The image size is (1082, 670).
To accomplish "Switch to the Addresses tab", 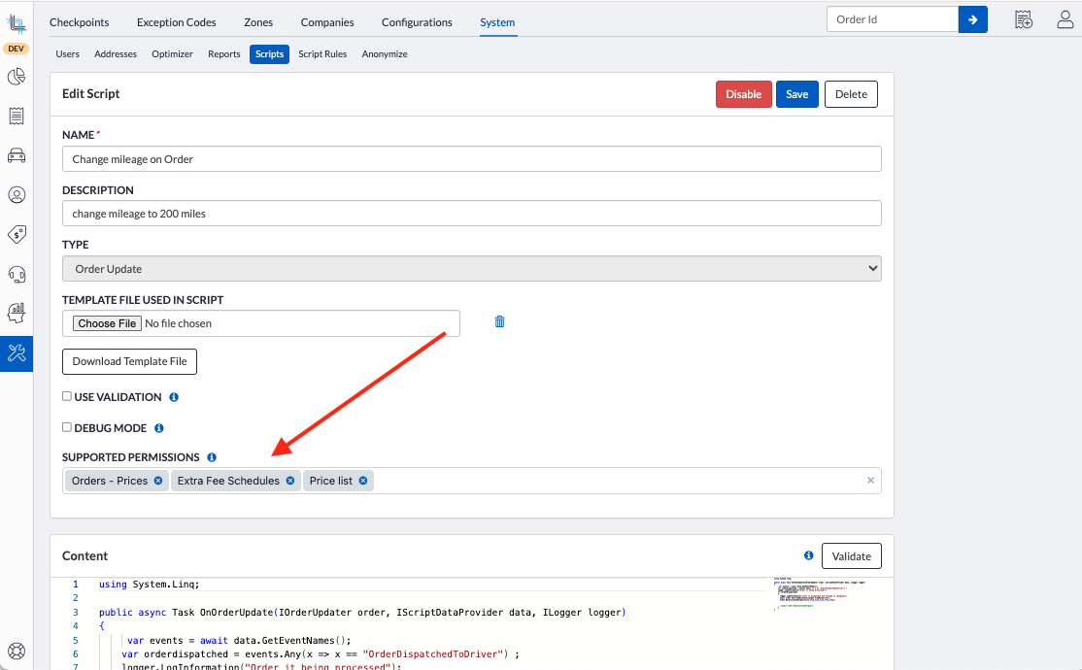I will (x=116, y=53).
